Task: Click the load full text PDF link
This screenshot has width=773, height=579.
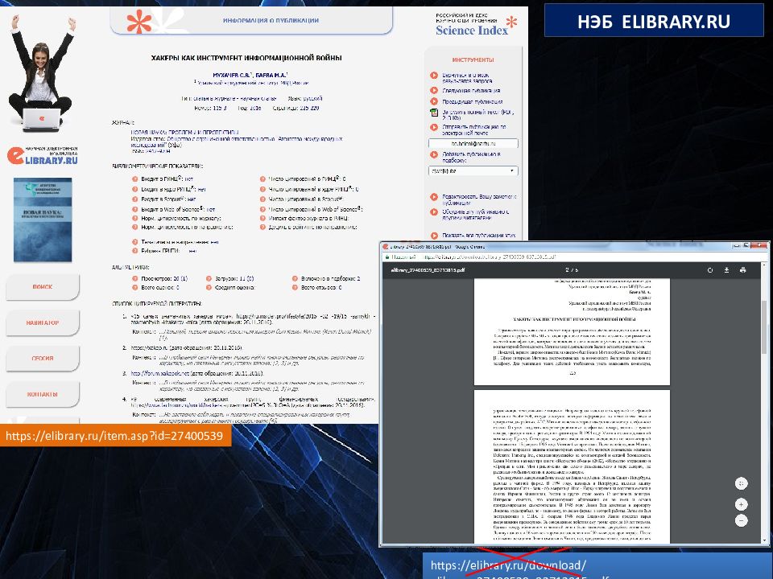Action: tap(477, 115)
